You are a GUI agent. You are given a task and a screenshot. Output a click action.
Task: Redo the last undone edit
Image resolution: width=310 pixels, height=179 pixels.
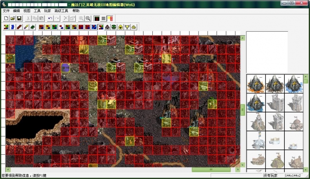[x=57, y=19]
